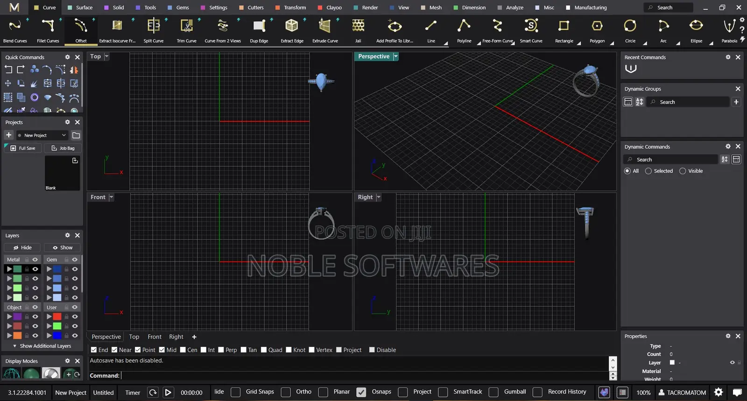The image size is (747, 401).
Task: Expand the Rectangle tool flyout arrow
Action: point(579,43)
